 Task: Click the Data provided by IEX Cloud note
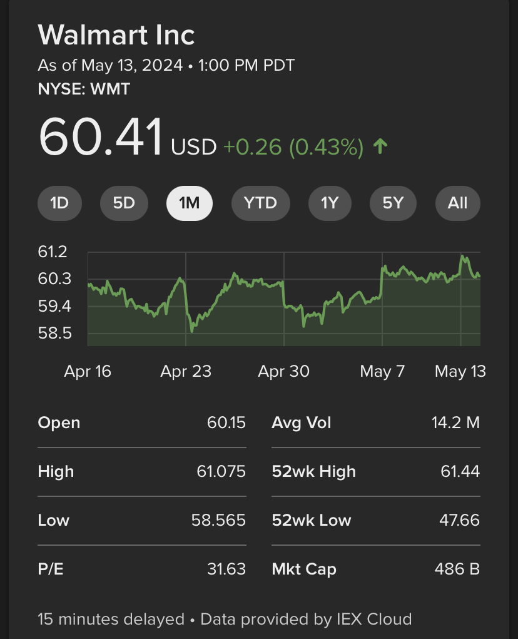[307, 619]
